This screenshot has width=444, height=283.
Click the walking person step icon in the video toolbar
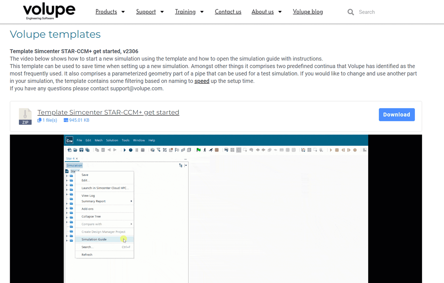coord(205,150)
